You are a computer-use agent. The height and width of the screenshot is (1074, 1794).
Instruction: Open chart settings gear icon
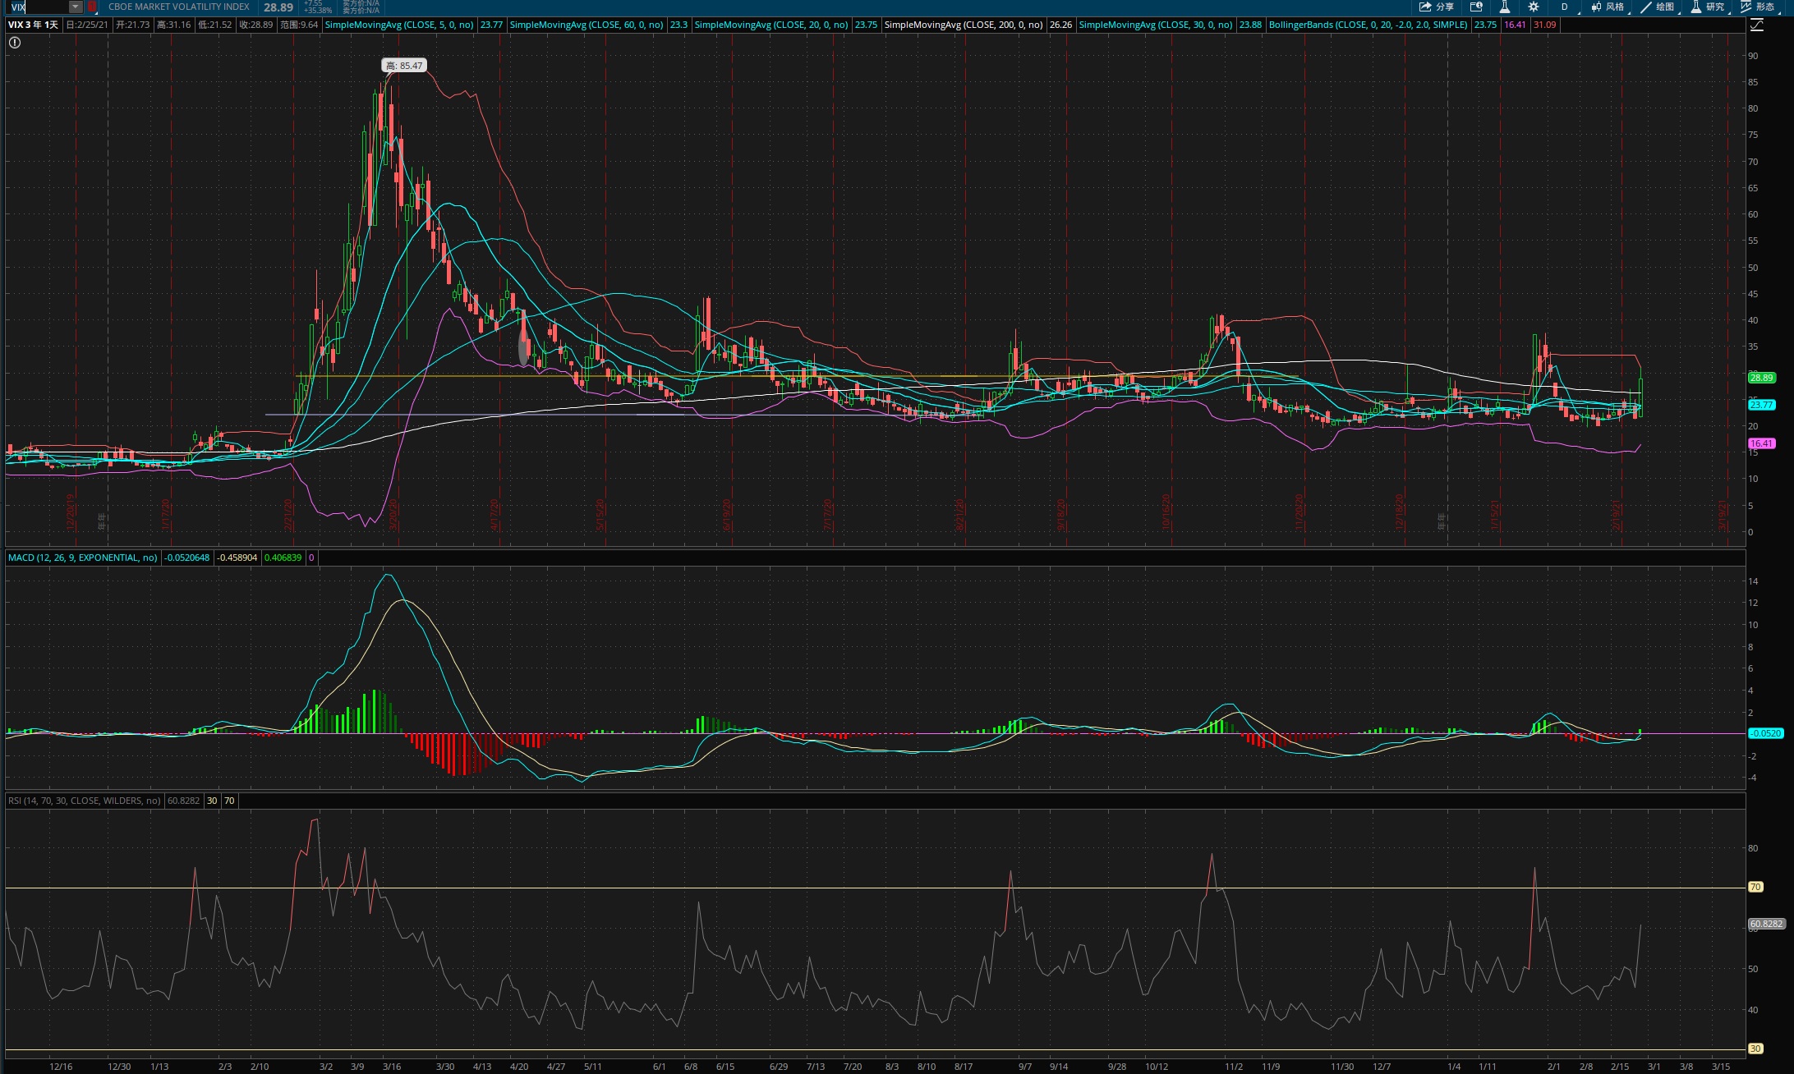click(x=1534, y=7)
